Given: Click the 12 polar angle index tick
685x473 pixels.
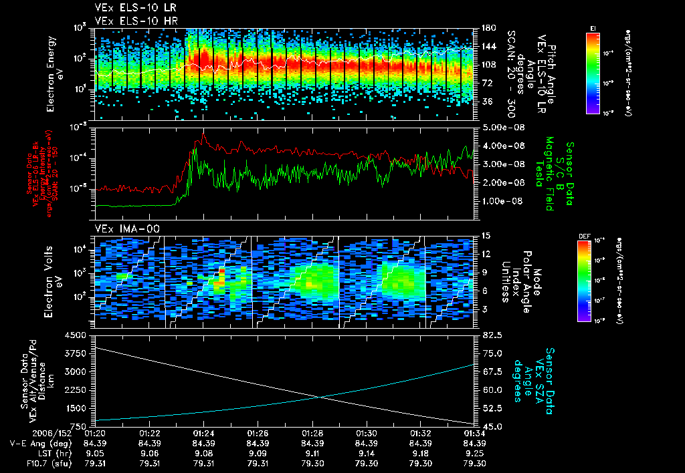Looking at the screenshot, I should (486, 254).
